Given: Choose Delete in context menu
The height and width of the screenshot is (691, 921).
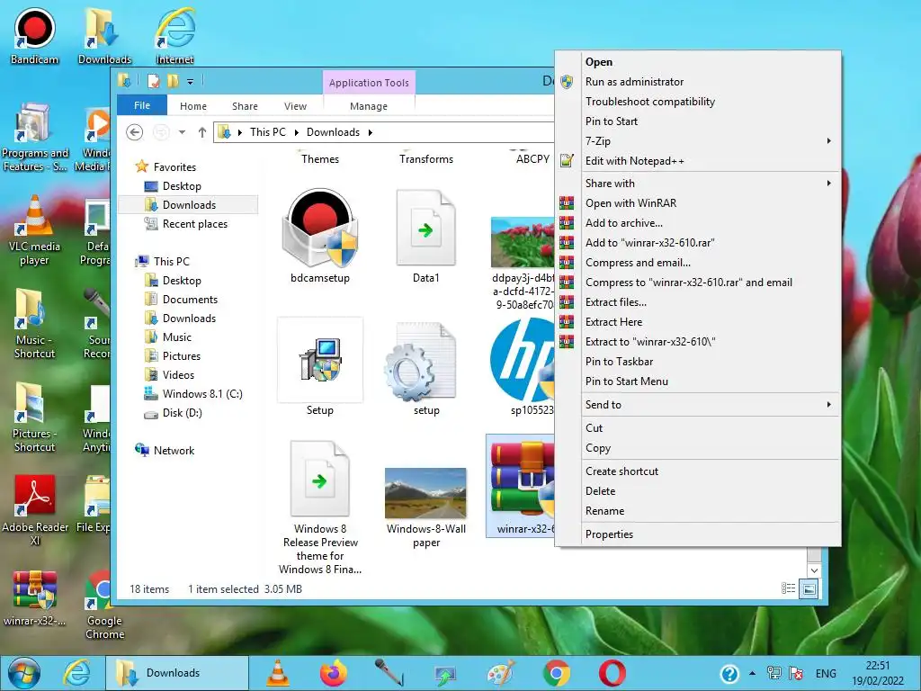Looking at the screenshot, I should (x=698, y=491).
